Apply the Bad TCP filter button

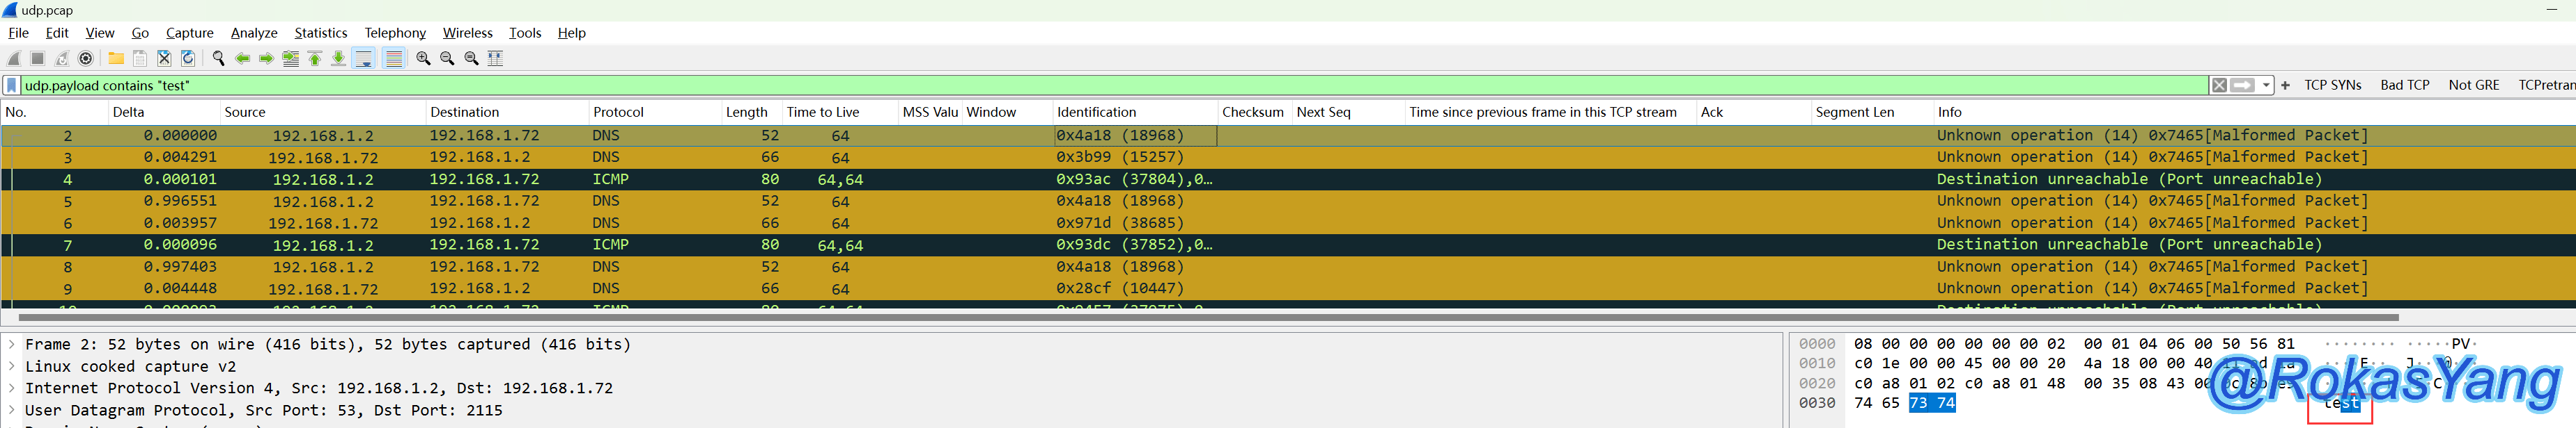coord(2404,85)
